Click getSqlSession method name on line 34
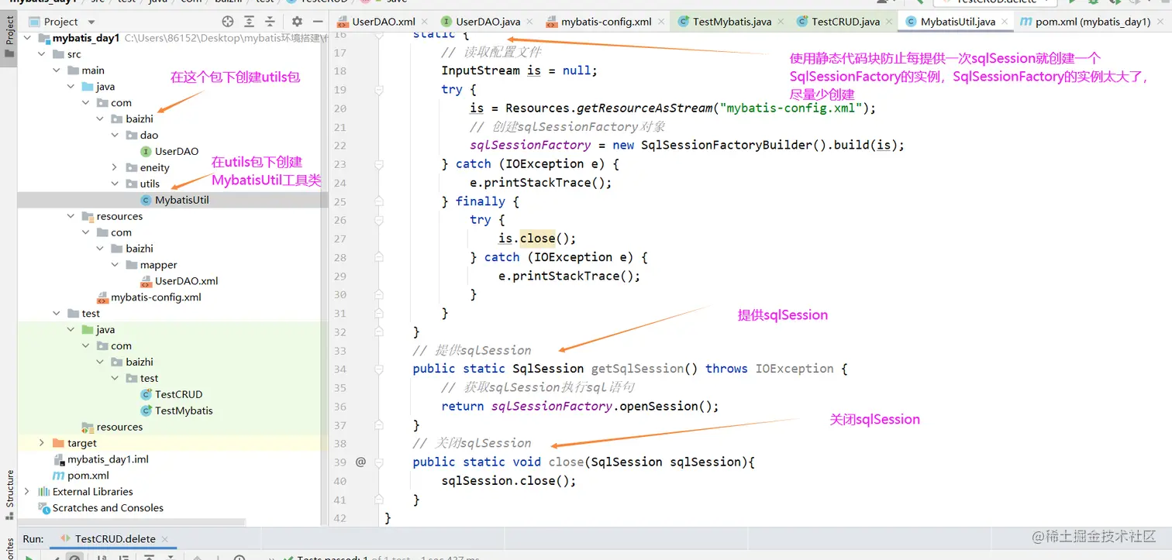The image size is (1172, 560). [x=638, y=369]
